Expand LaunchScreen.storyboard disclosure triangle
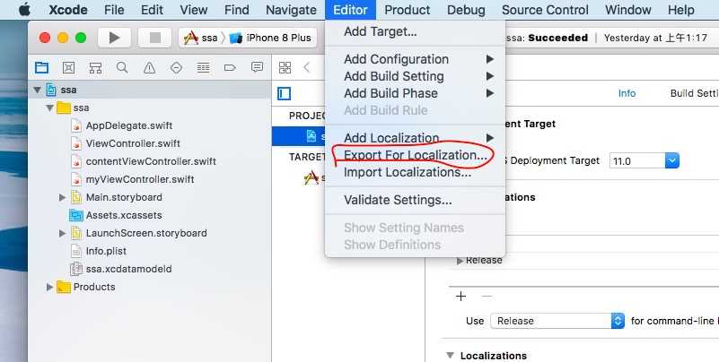The height and width of the screenshot is (362, 719). click(62, 233)
